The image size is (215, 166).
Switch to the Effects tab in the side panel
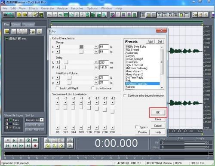click(x=16, y=25)
